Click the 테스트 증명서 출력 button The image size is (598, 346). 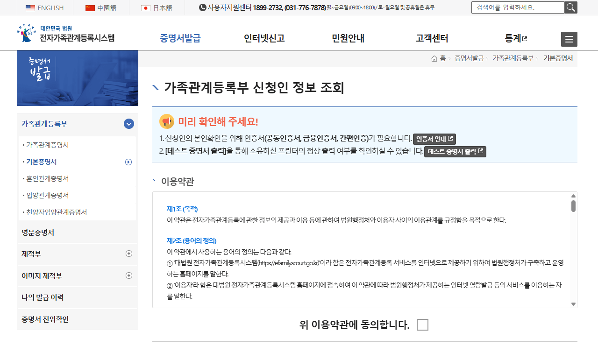coord(455,152)
